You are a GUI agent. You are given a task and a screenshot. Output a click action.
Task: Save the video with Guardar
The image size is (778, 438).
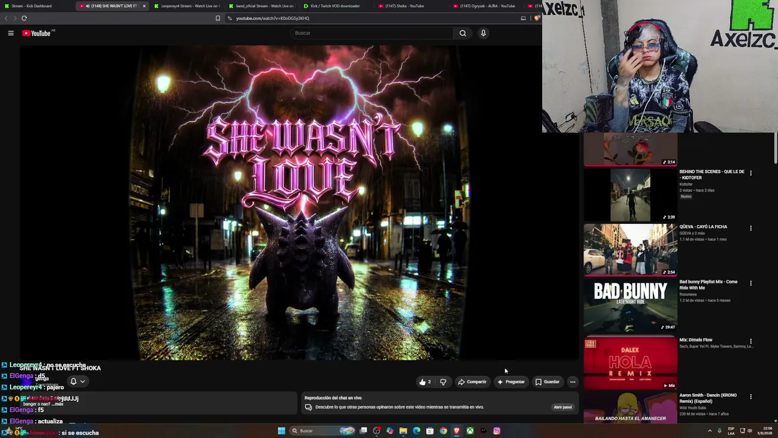click(547, 382)
